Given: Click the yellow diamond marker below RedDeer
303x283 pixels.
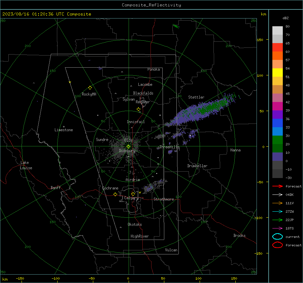Looking at the screenshot, I should [x=139, y=109].
